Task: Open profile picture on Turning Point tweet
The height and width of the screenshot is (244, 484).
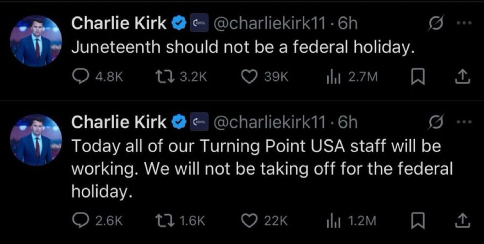Action: click(37, 140)
